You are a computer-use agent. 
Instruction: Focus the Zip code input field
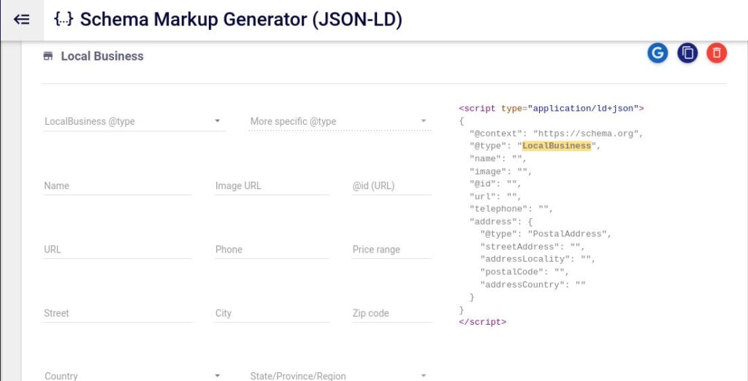click(392, 313)
